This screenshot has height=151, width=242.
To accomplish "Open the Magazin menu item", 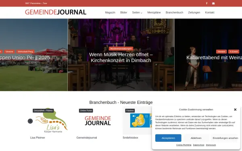I will tap(110, 12).
